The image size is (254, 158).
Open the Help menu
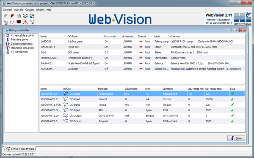click(49, 10)
